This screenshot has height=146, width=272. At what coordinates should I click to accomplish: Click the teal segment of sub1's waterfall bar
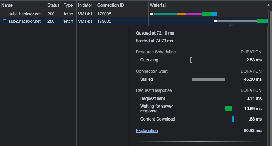pos(165,14)
